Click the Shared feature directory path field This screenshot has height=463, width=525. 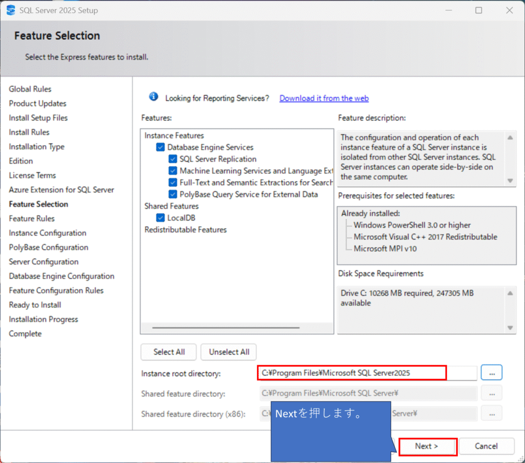click(x=368, y=393)
